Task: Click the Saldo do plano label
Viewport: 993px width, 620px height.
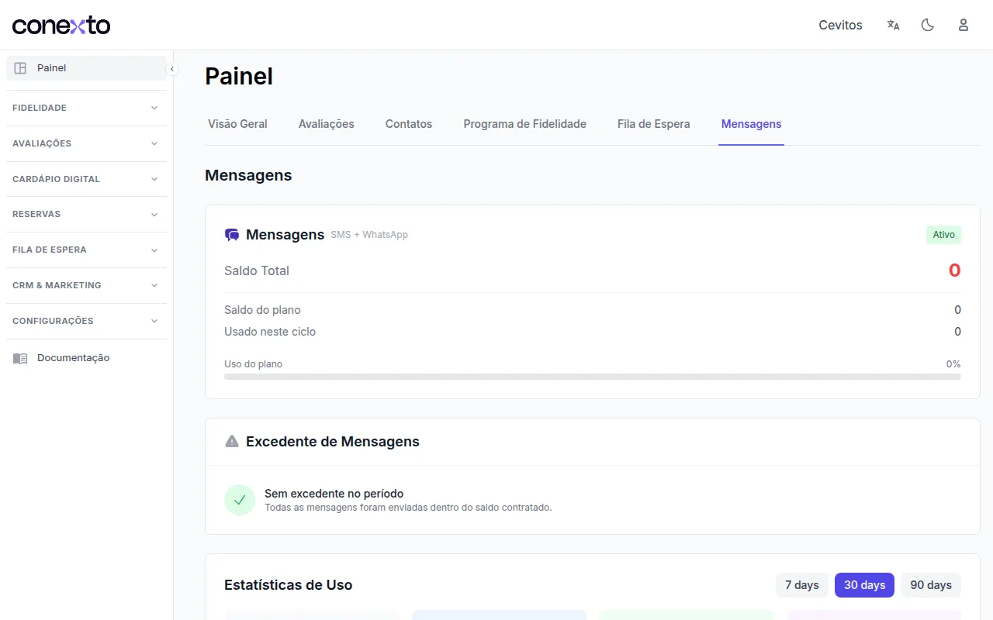Action: pos(262,310)
